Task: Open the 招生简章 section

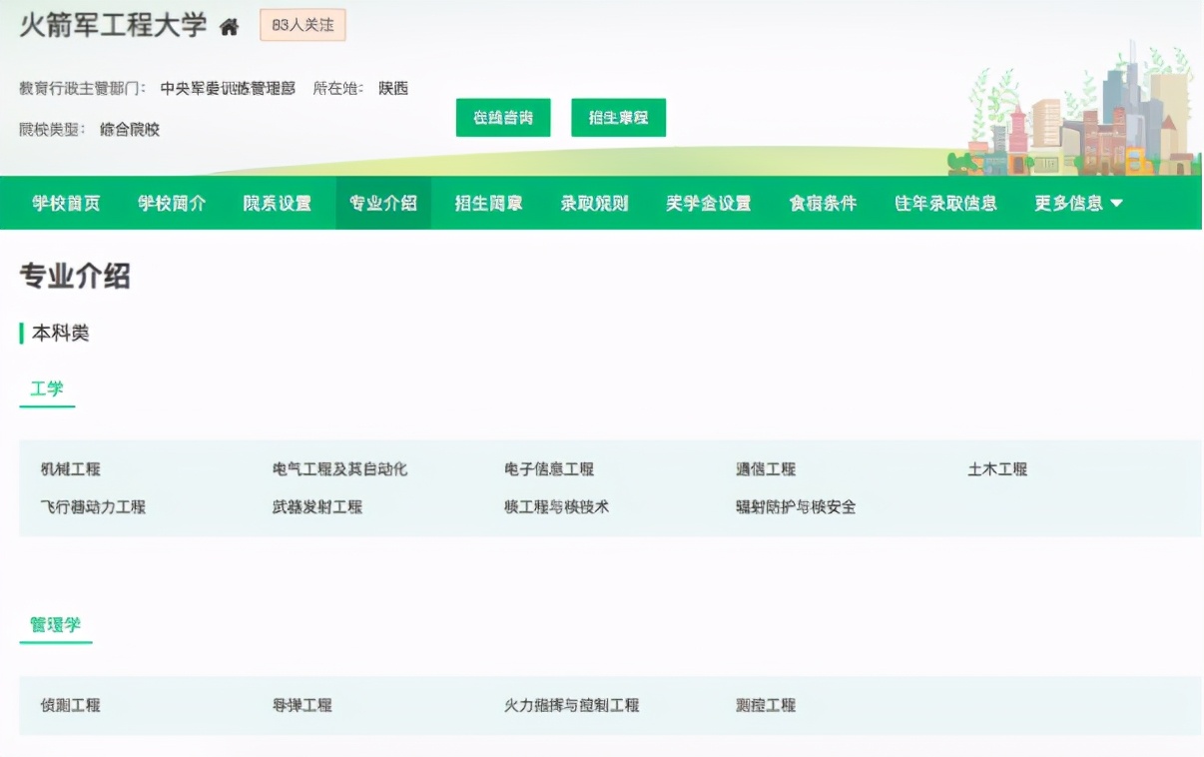Action: [x=488, y=201]
